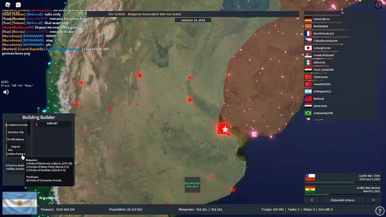The height and width of the screenshot is (217, 386).
Task: Open the three-dot options menu
Action: tap(378, 5)
